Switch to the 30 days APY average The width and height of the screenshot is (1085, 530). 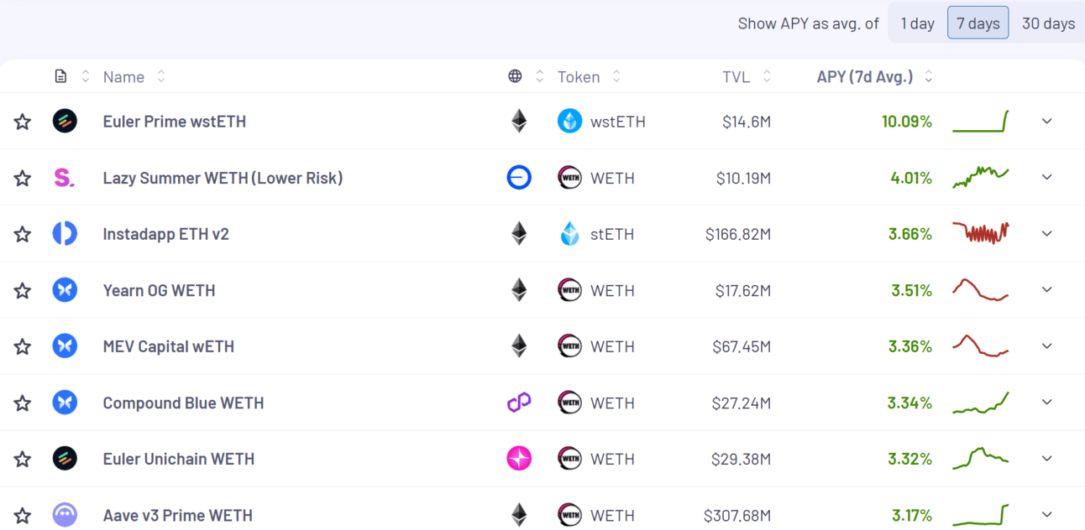[x=1048, y=23]
